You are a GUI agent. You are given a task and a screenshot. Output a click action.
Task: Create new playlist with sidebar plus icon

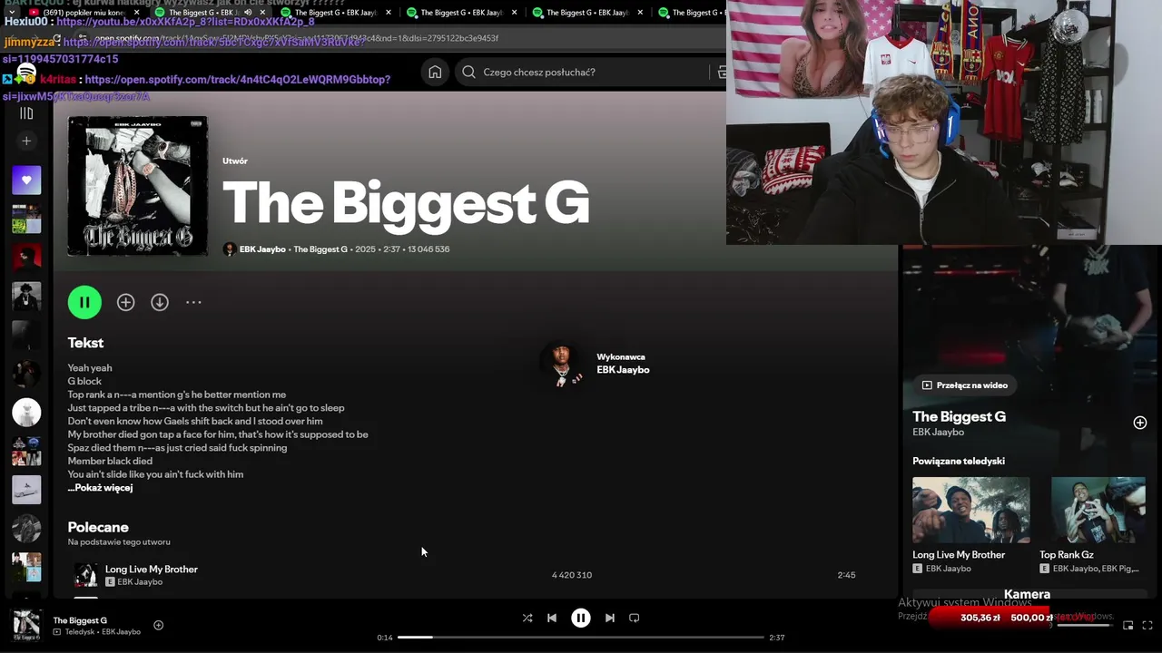coord(26,141)
